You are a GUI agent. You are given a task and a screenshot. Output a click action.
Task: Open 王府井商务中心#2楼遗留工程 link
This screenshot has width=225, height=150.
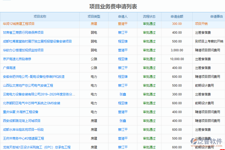click(x=24, y=139)
